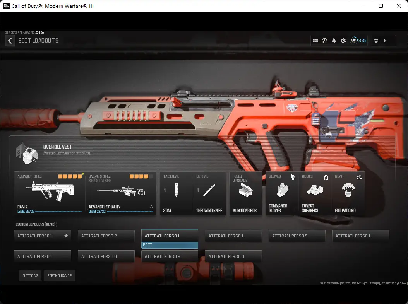The image size is (408, 304).
Task: Select the Overkill Vest icon
Action: [x=27, y=154]
